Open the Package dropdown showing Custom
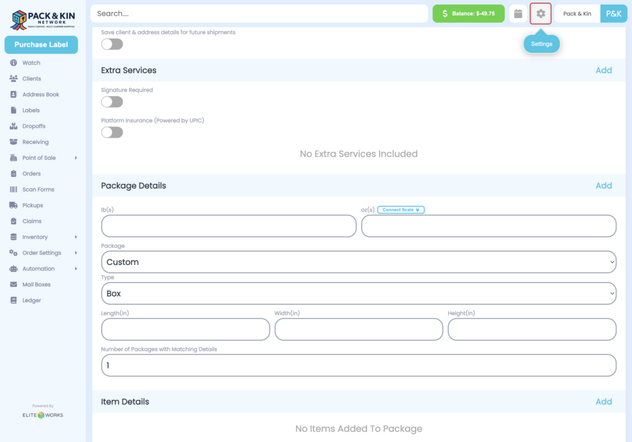The height and width of the screenshot is (442, 632). (x=359, y=262)
